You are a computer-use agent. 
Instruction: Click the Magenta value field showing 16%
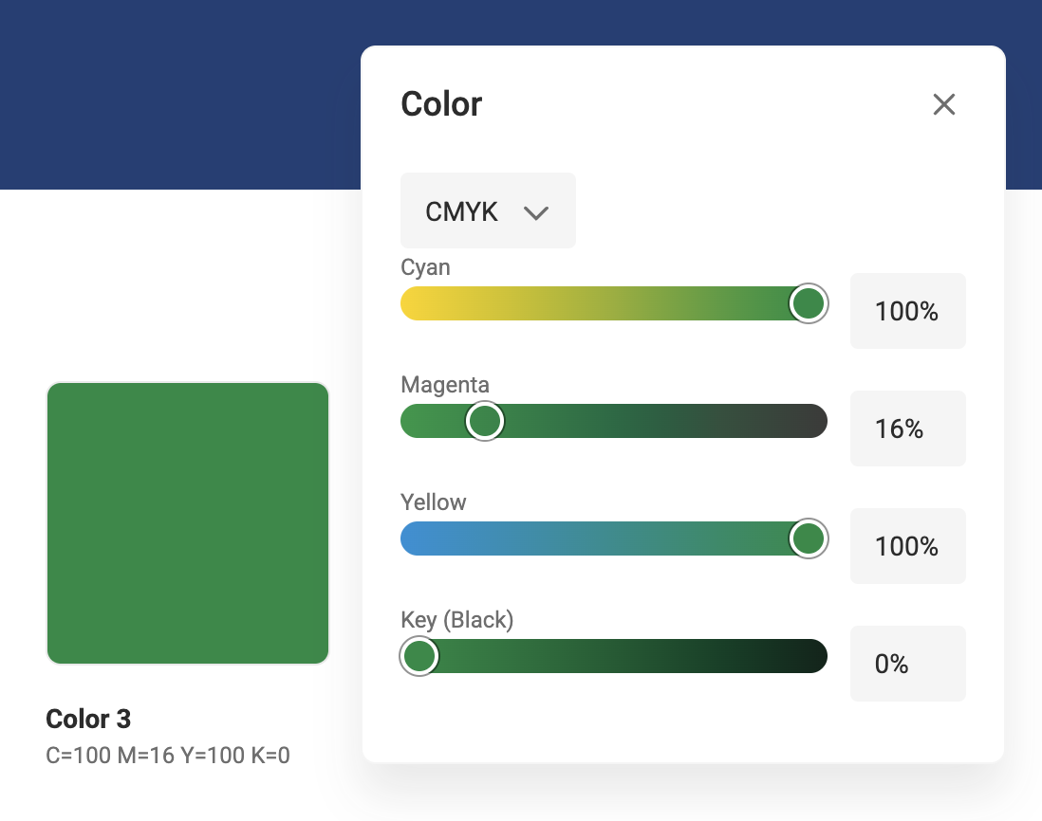pyautogui.click(x=907, y=429)
